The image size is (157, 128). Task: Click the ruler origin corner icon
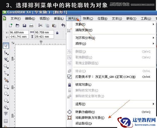coord(13,43)
